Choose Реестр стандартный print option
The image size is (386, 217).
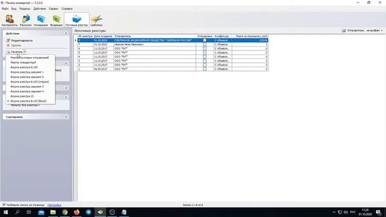point(31,63)
